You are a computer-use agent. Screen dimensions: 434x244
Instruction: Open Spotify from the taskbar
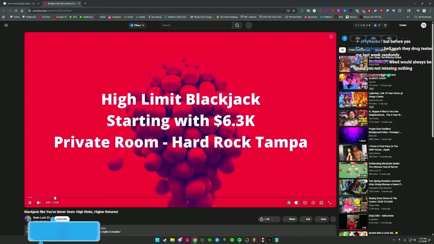(x=239, y=240)
